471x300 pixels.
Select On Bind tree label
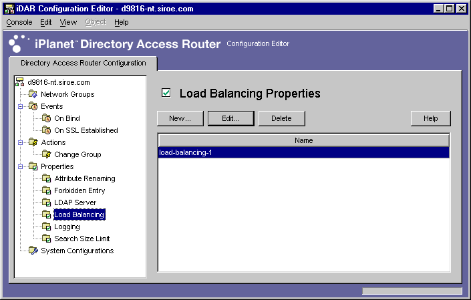(67, 118)
